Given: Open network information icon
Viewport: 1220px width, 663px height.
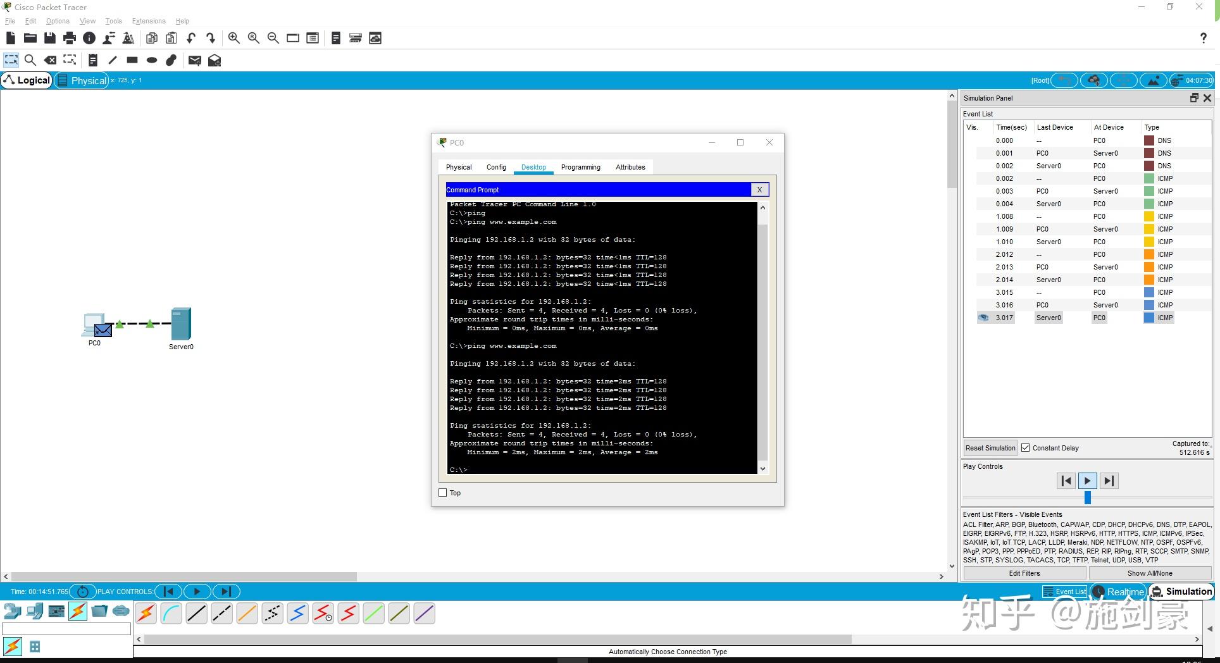Looking at the screenshot, I should pos(89,38).
